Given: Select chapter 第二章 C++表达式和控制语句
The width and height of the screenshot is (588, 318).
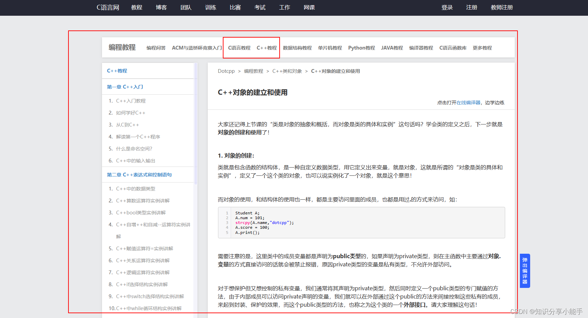Looking at the screenshot, I should [139, 175].
